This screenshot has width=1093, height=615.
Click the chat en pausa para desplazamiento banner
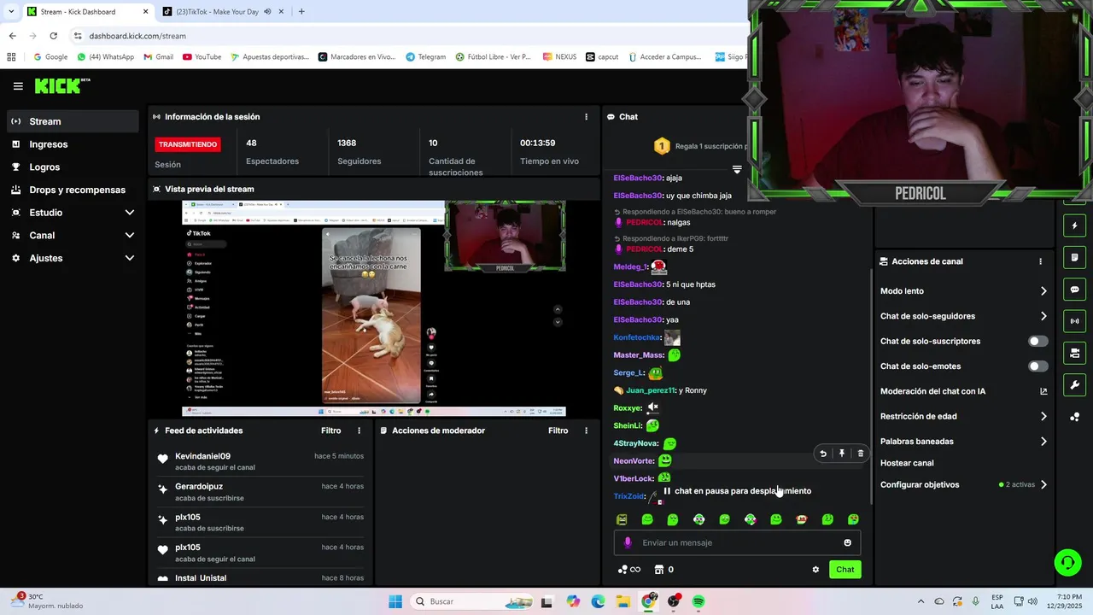(737, 491)
